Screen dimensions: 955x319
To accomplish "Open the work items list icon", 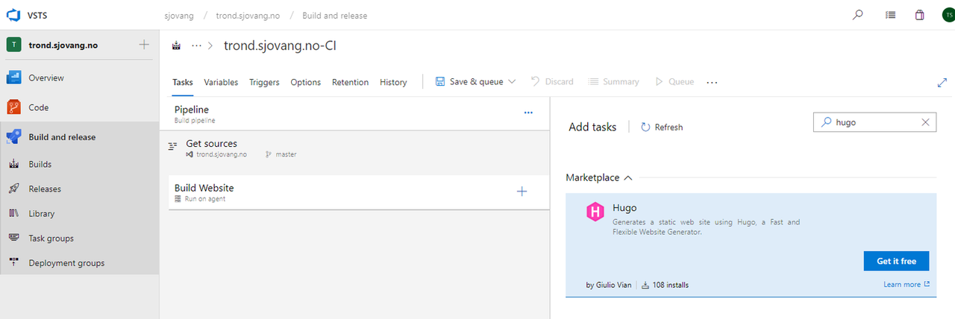I will pos(890,15).
